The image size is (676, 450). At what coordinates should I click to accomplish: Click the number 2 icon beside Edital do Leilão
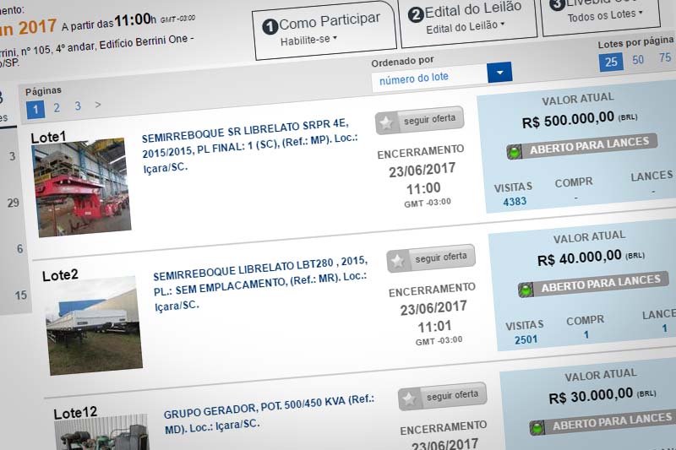pyautogui.click(x=416, y=14)
